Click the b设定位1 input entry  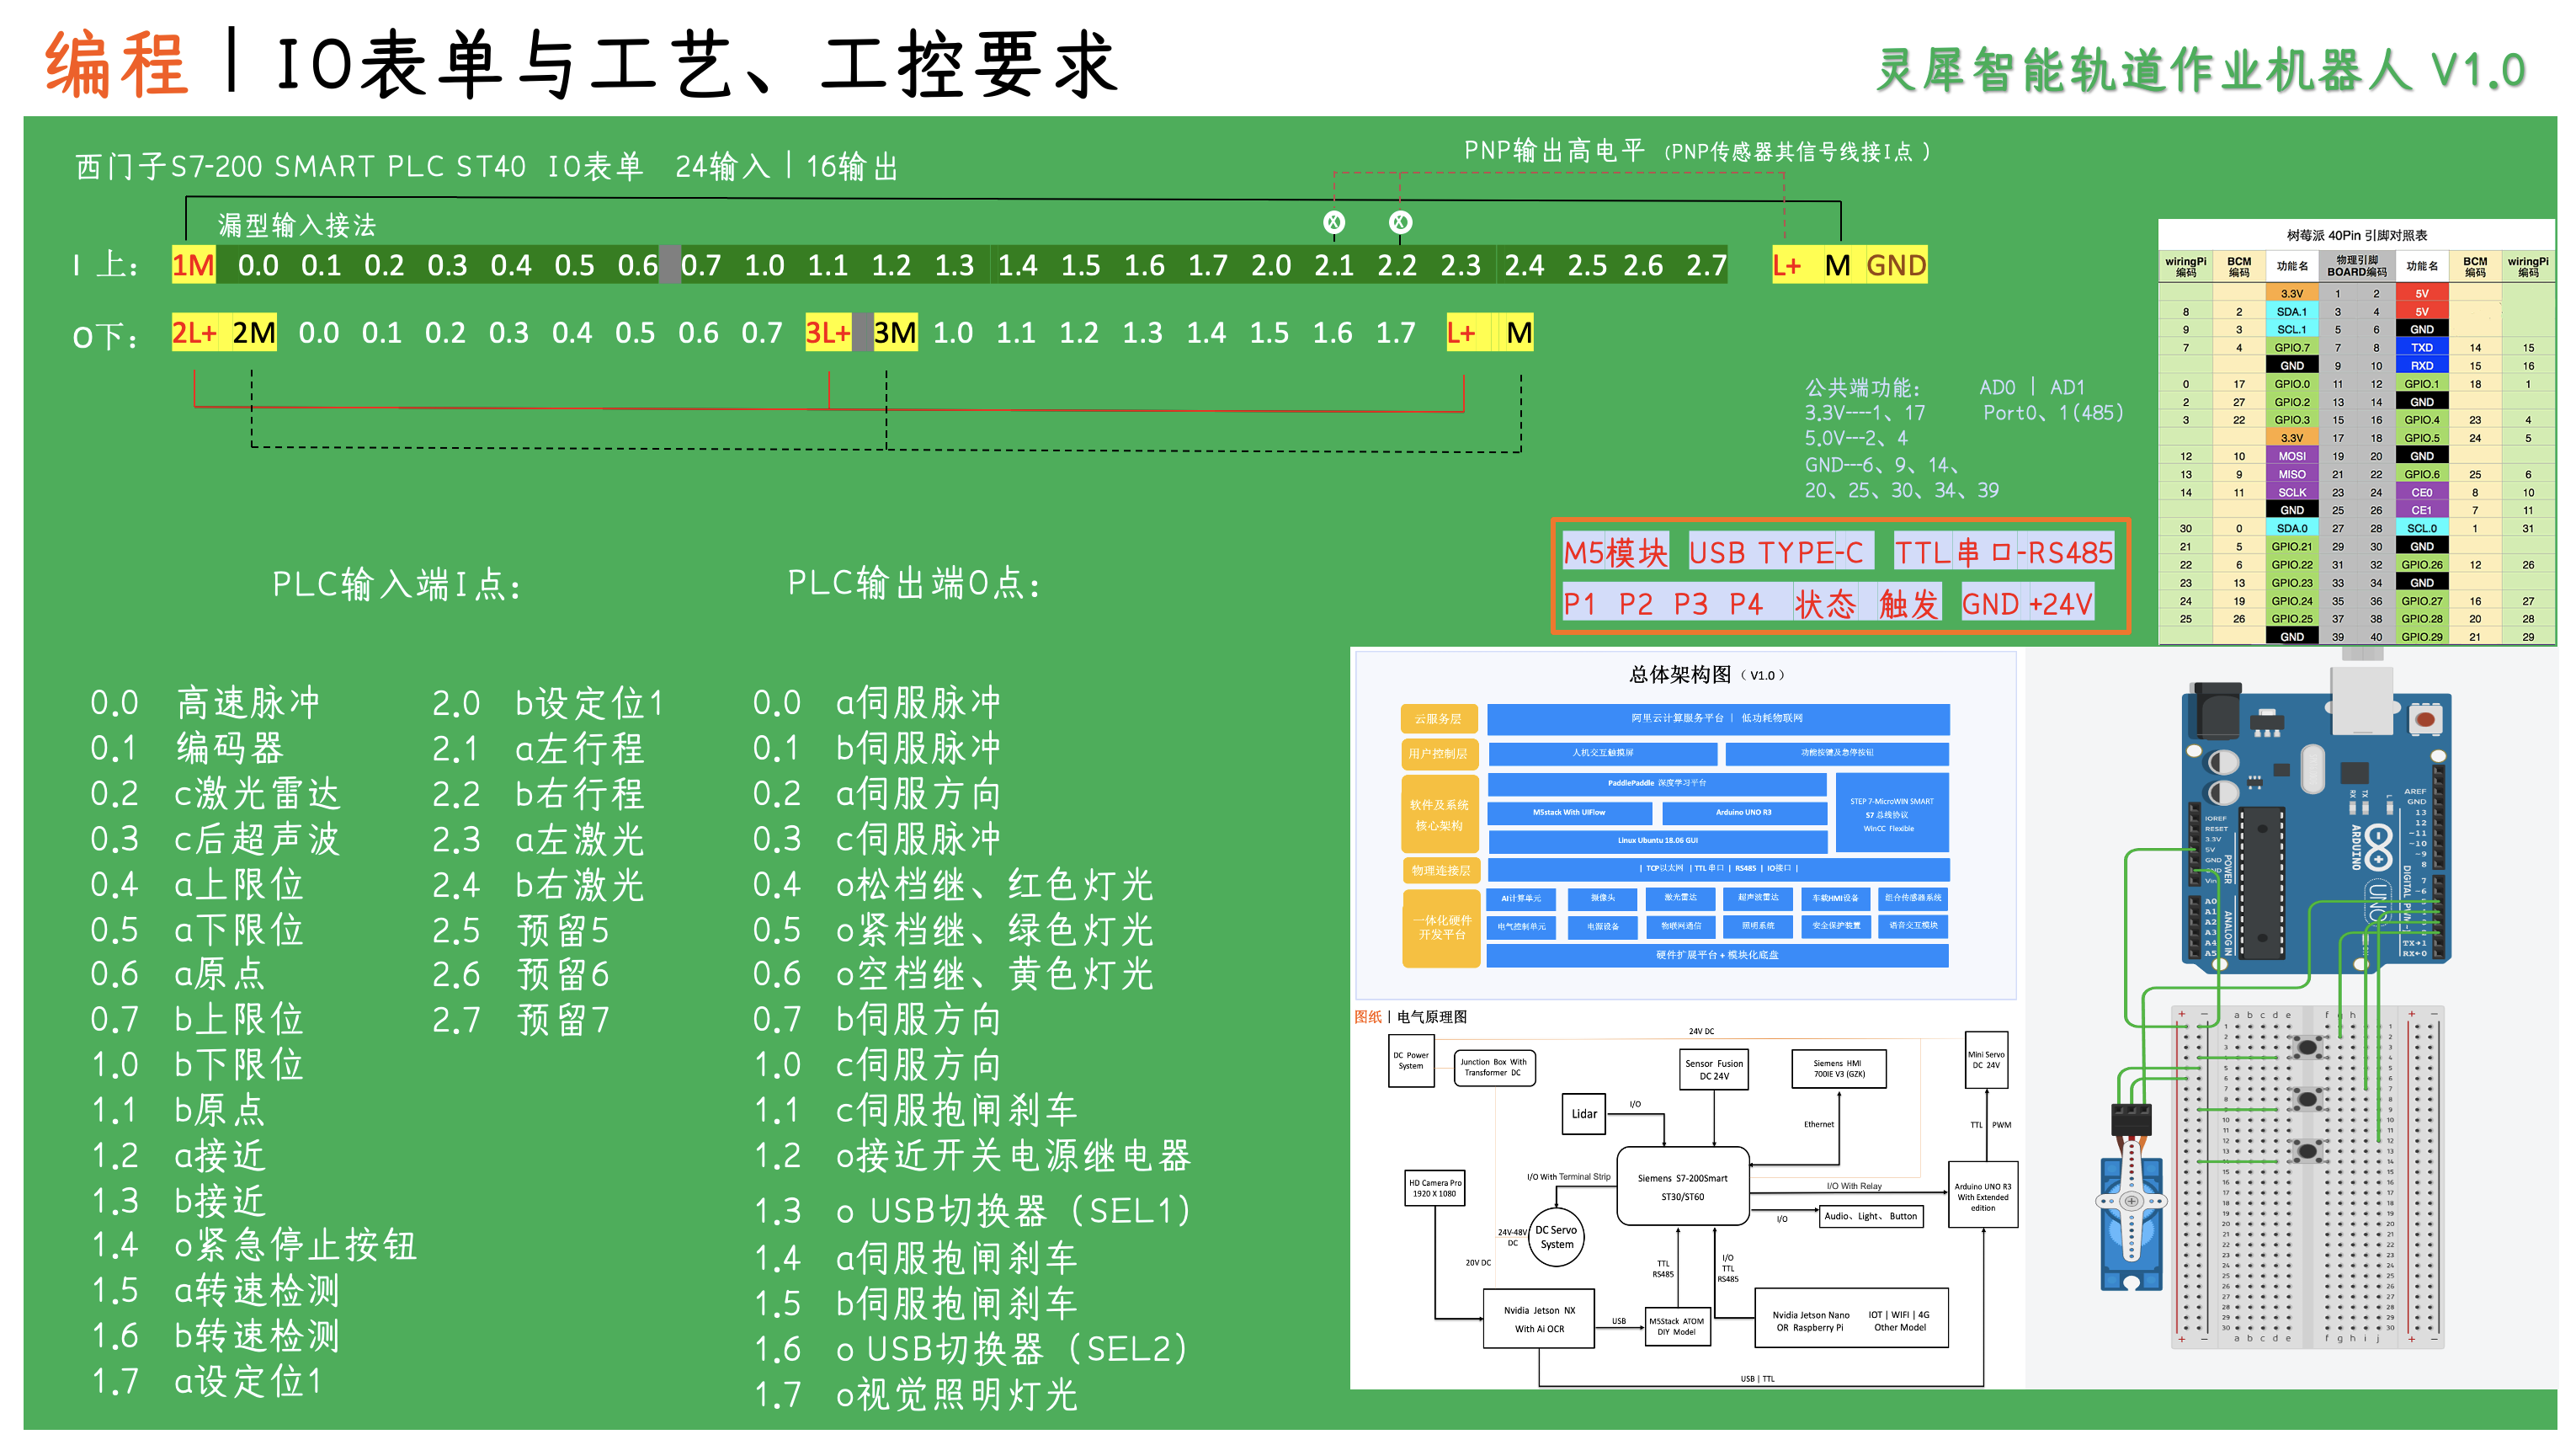click(x=589, y=702)
